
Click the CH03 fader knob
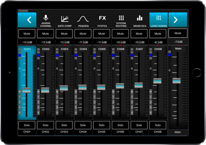[64, 88]
